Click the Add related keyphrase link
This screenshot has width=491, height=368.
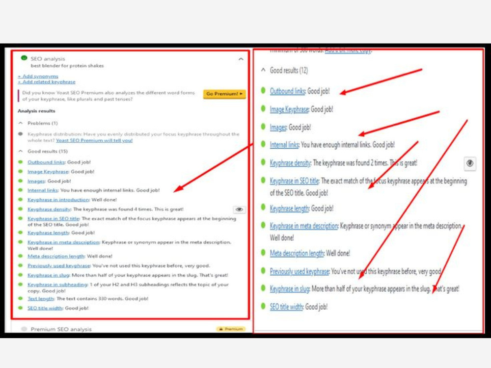pyautogui.click(x=47, y=81)
